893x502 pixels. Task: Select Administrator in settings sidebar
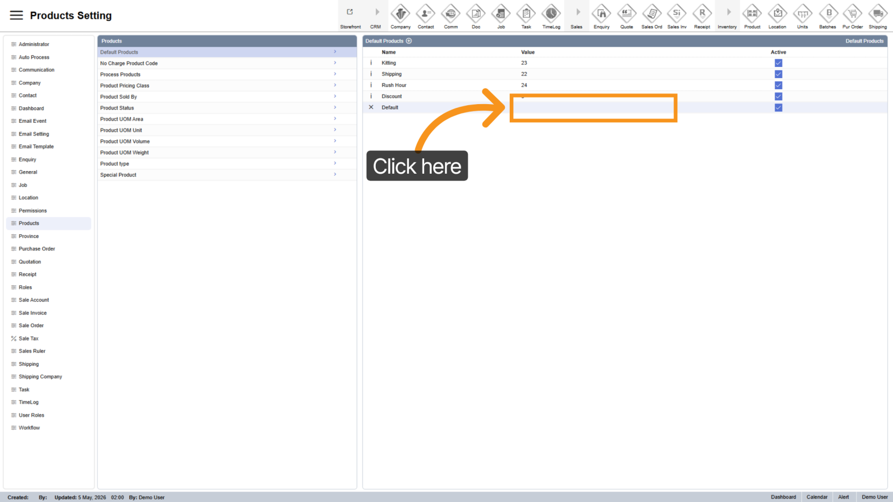48,44
